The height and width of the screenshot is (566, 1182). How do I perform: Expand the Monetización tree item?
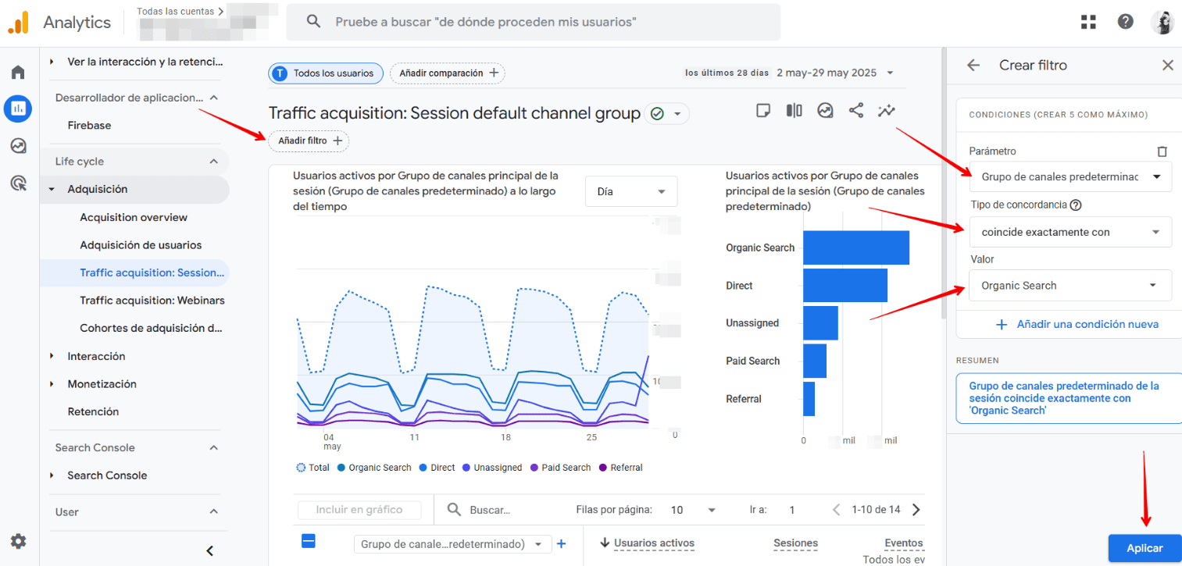click(x=52, y=384)
